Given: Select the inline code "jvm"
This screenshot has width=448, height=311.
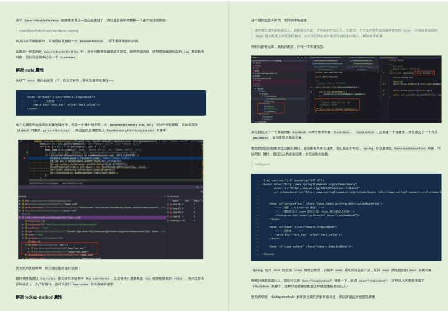Looking at the screenshot, I should pyautogui.click(x=186, y=52).
